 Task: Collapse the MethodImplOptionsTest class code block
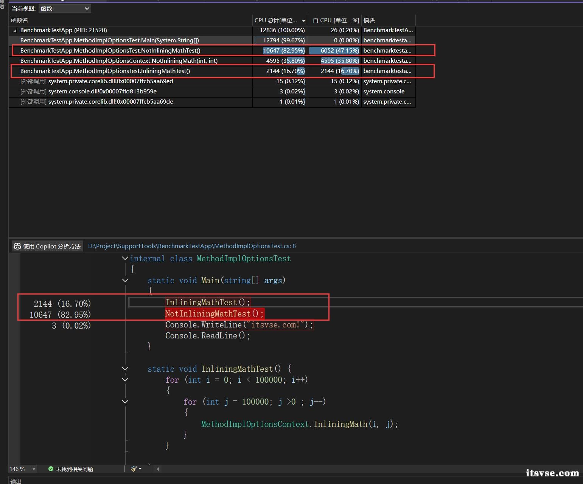[x=125, y=258]
